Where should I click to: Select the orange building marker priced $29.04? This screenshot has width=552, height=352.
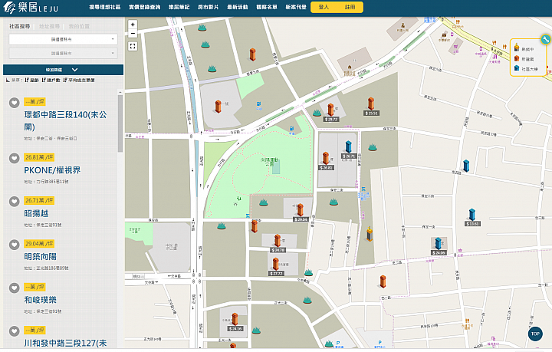click(x=300, y=210)
